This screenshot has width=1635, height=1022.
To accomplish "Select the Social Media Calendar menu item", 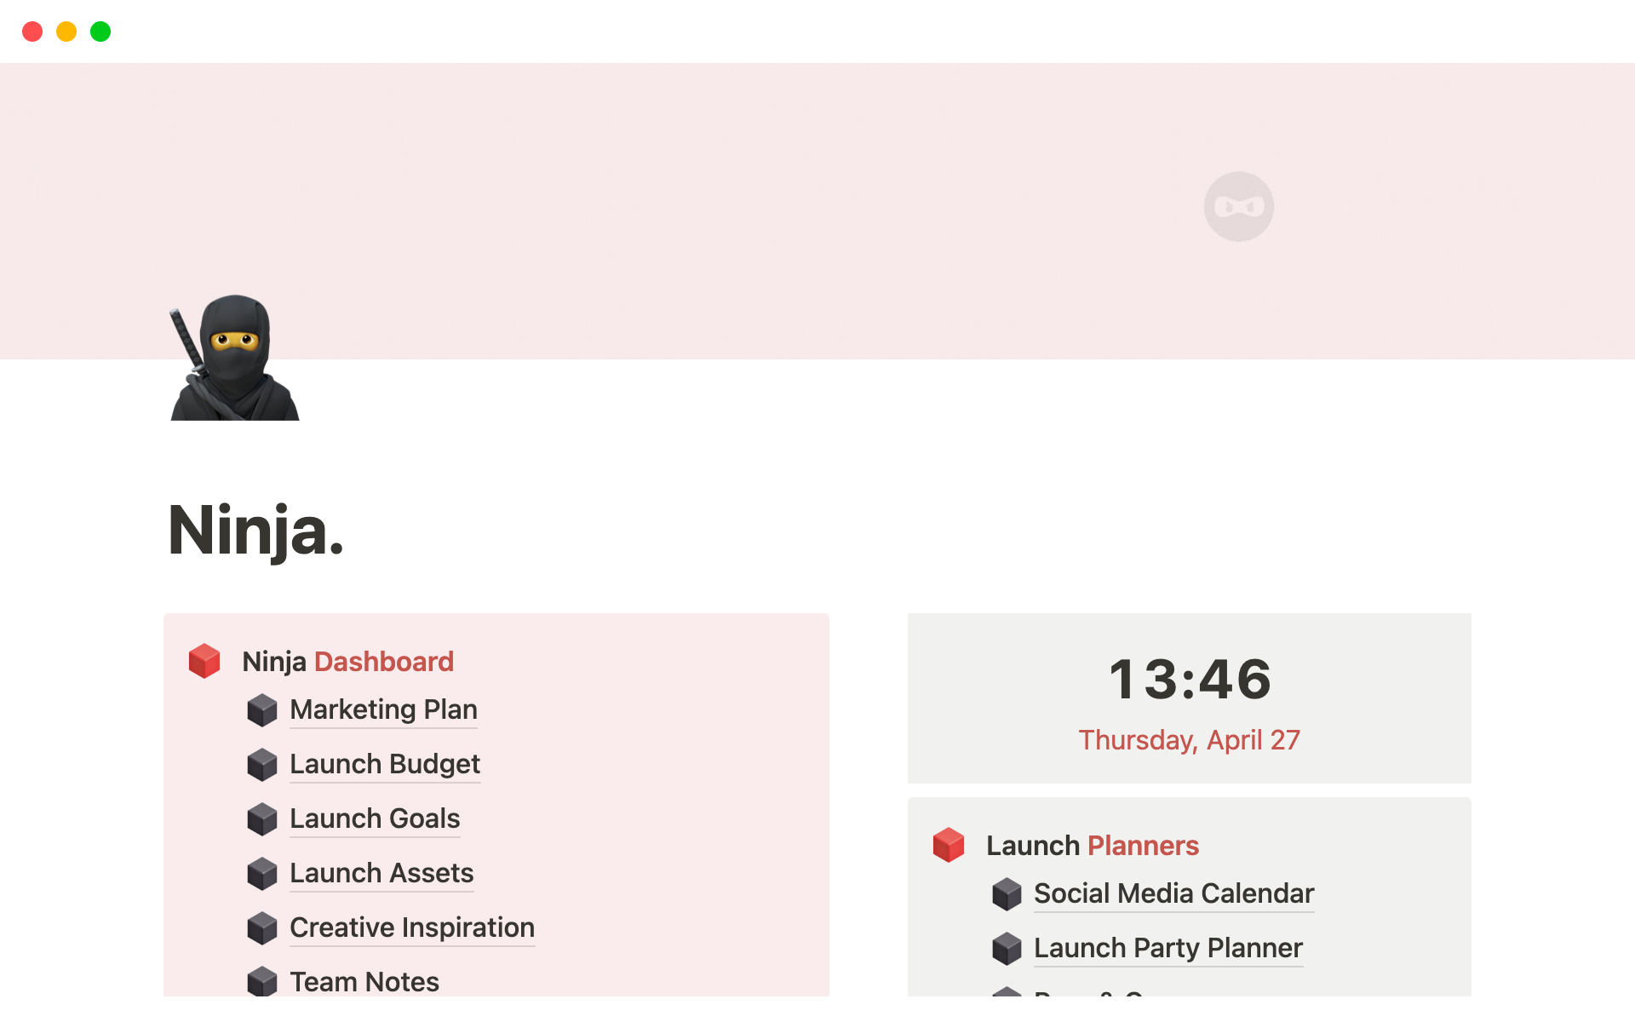I will point(1173,892).
